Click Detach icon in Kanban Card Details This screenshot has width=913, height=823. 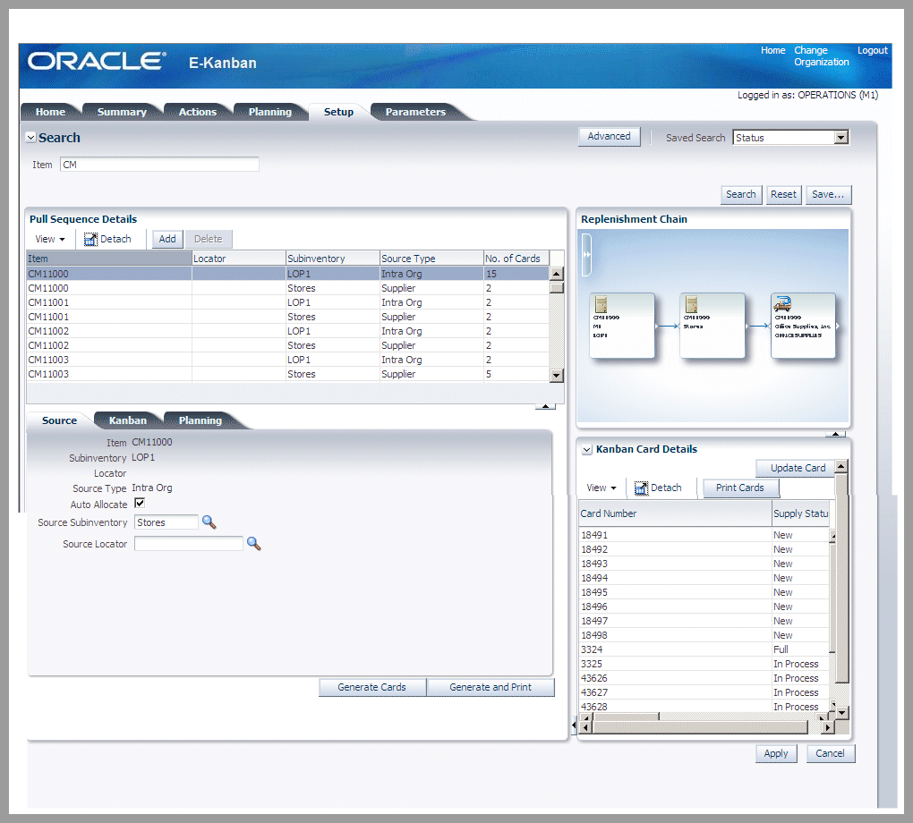click(641, 488)
